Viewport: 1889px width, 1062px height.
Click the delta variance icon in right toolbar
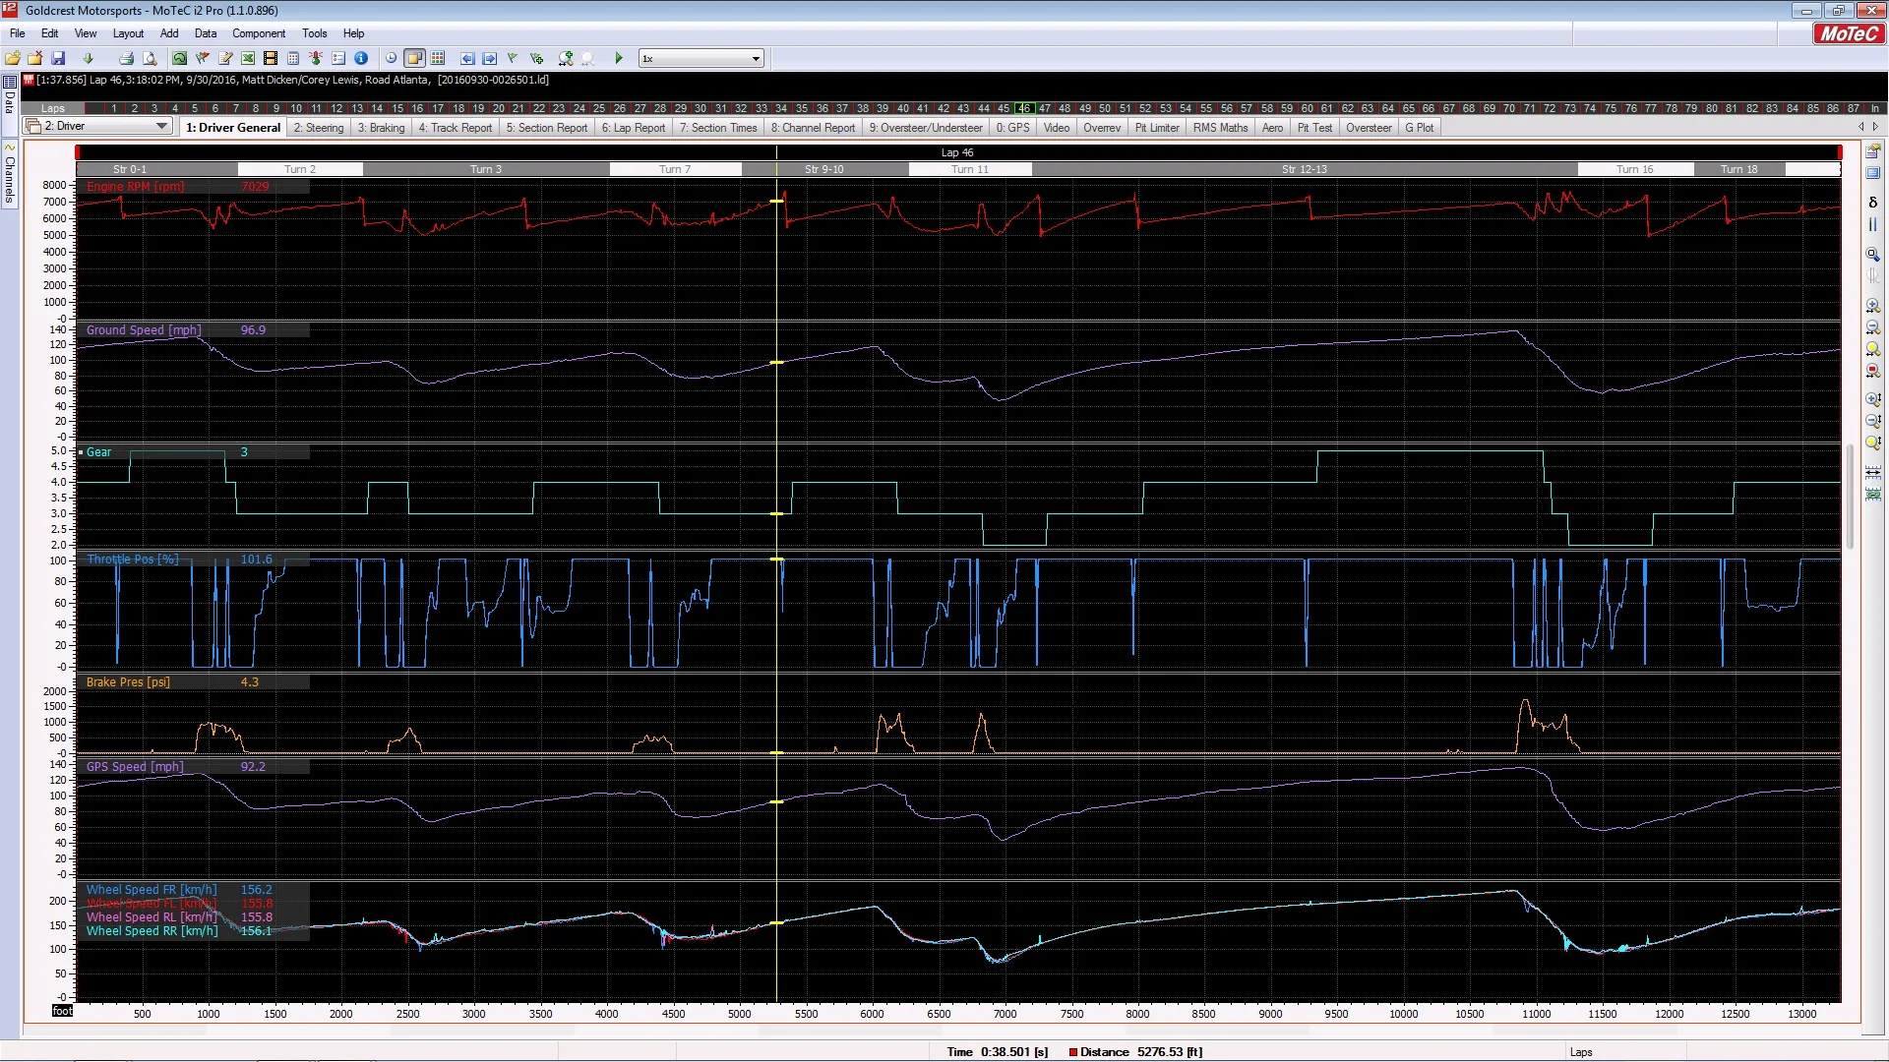pos(1872,203)
